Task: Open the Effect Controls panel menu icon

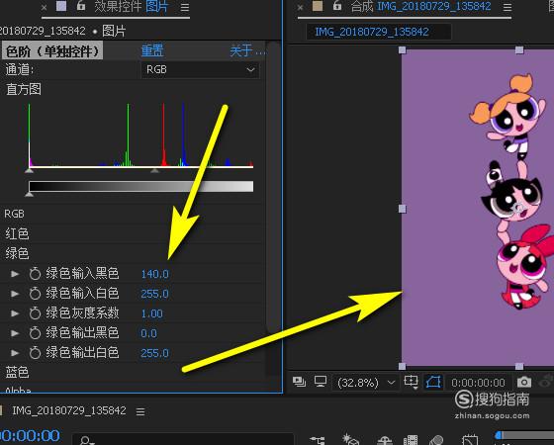Action: [185, 7]
